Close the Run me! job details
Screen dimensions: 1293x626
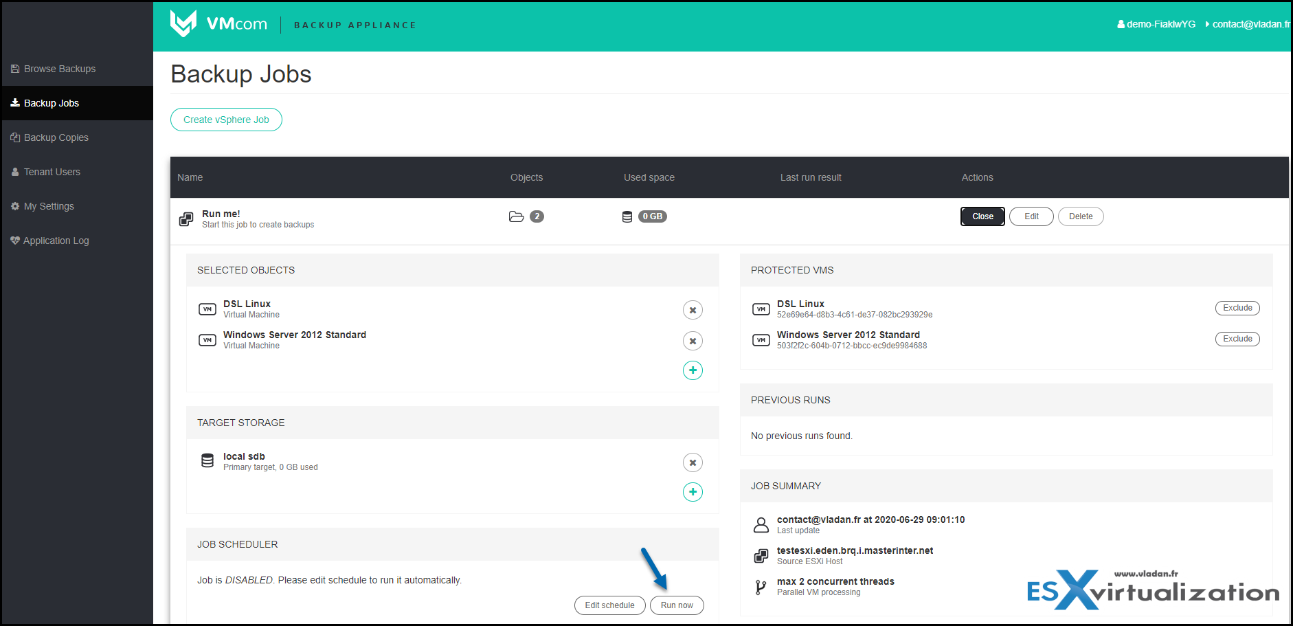click(x=982, y=216)
